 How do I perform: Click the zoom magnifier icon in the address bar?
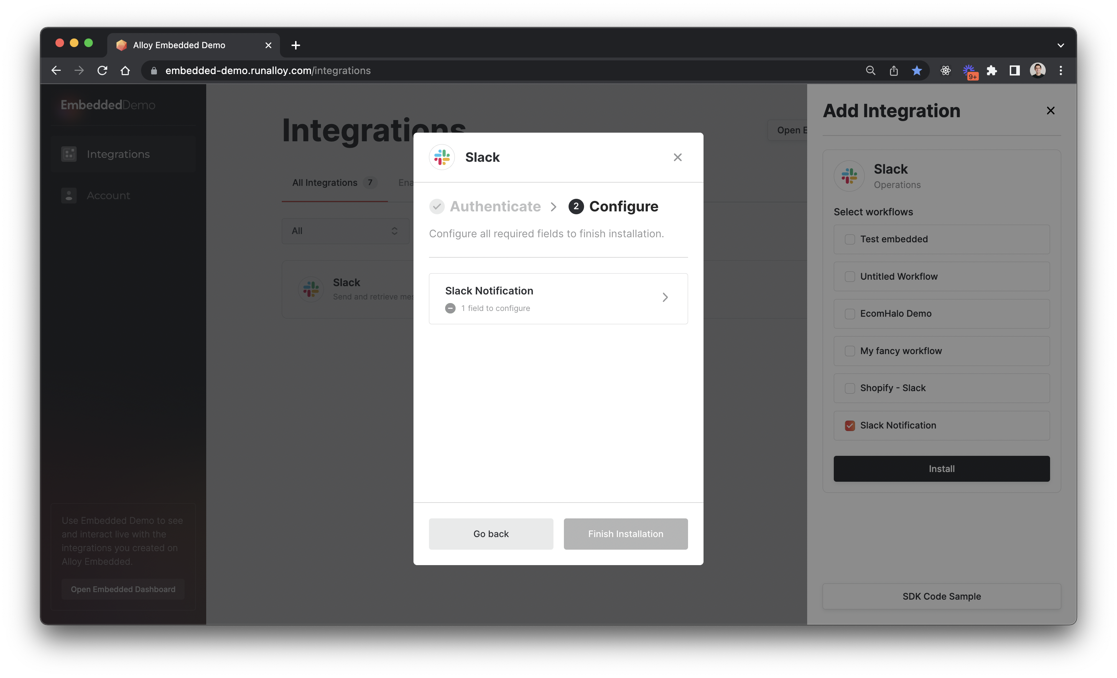(x=870, y=70)
